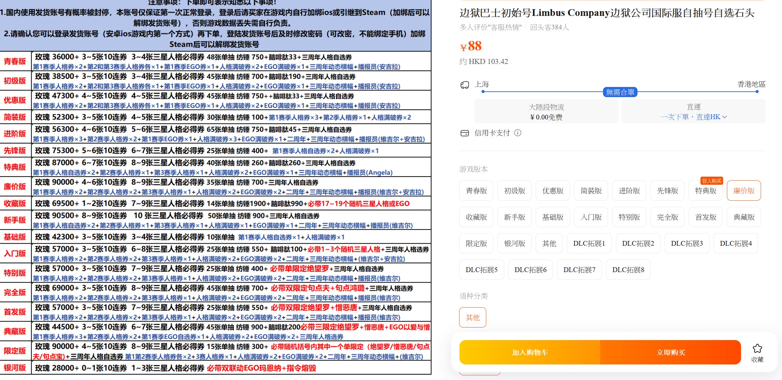Viewport: 782px width, 380px height.
Task: Pick DLC拓展5 option
Action: [x=482, y=270]
